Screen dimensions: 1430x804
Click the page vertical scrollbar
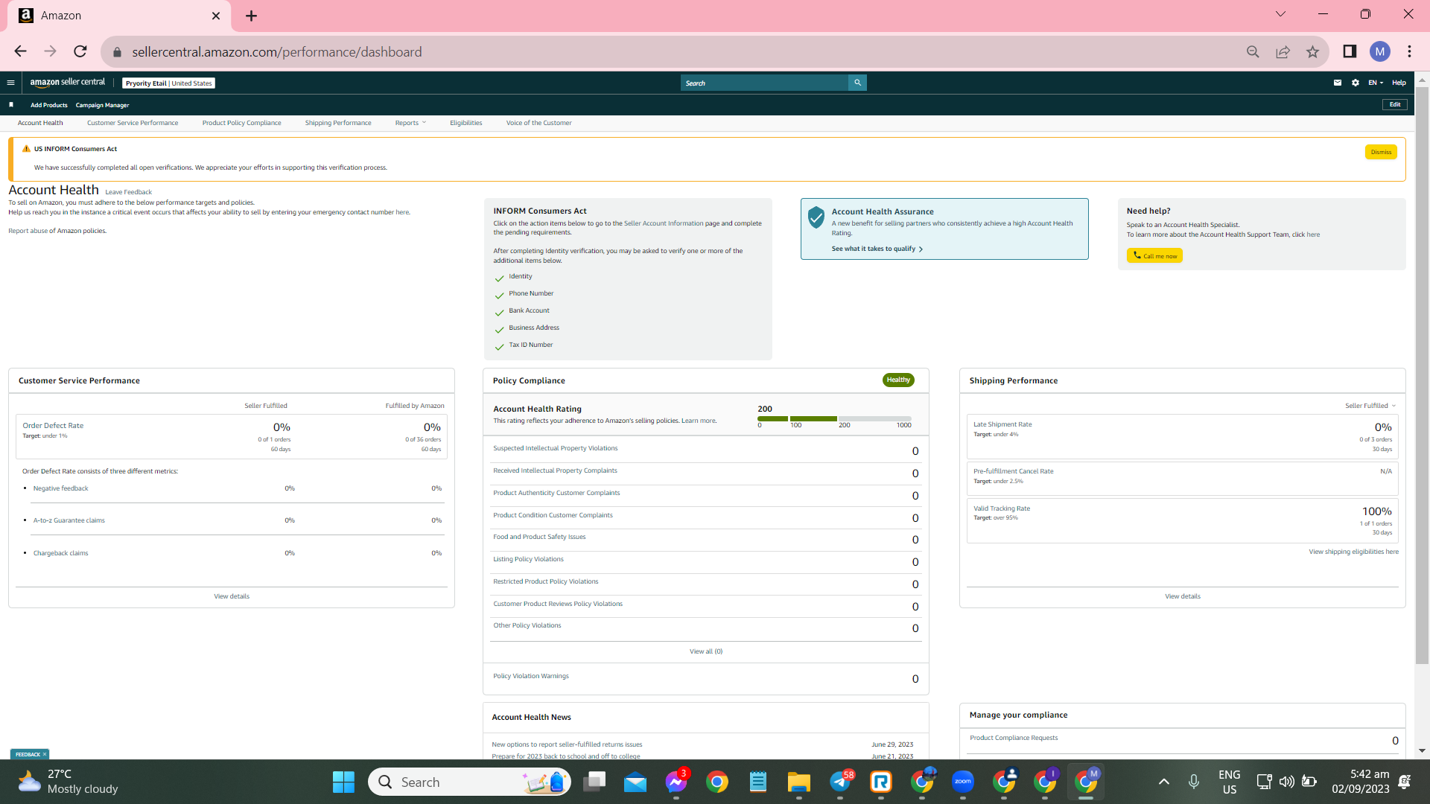[1422, 376]
